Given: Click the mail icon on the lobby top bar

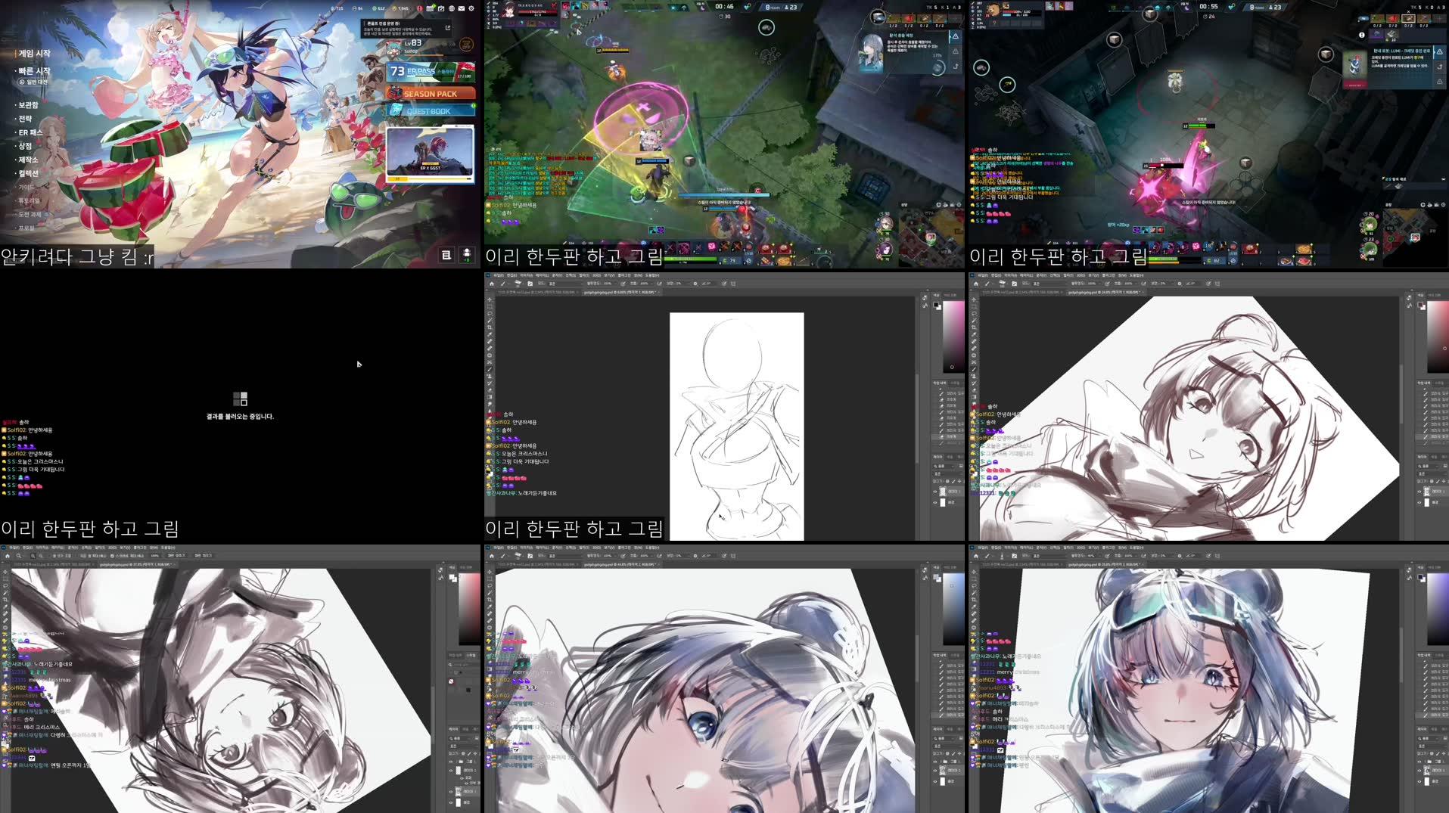Looking at the screenshot, I should pos(462,8).
